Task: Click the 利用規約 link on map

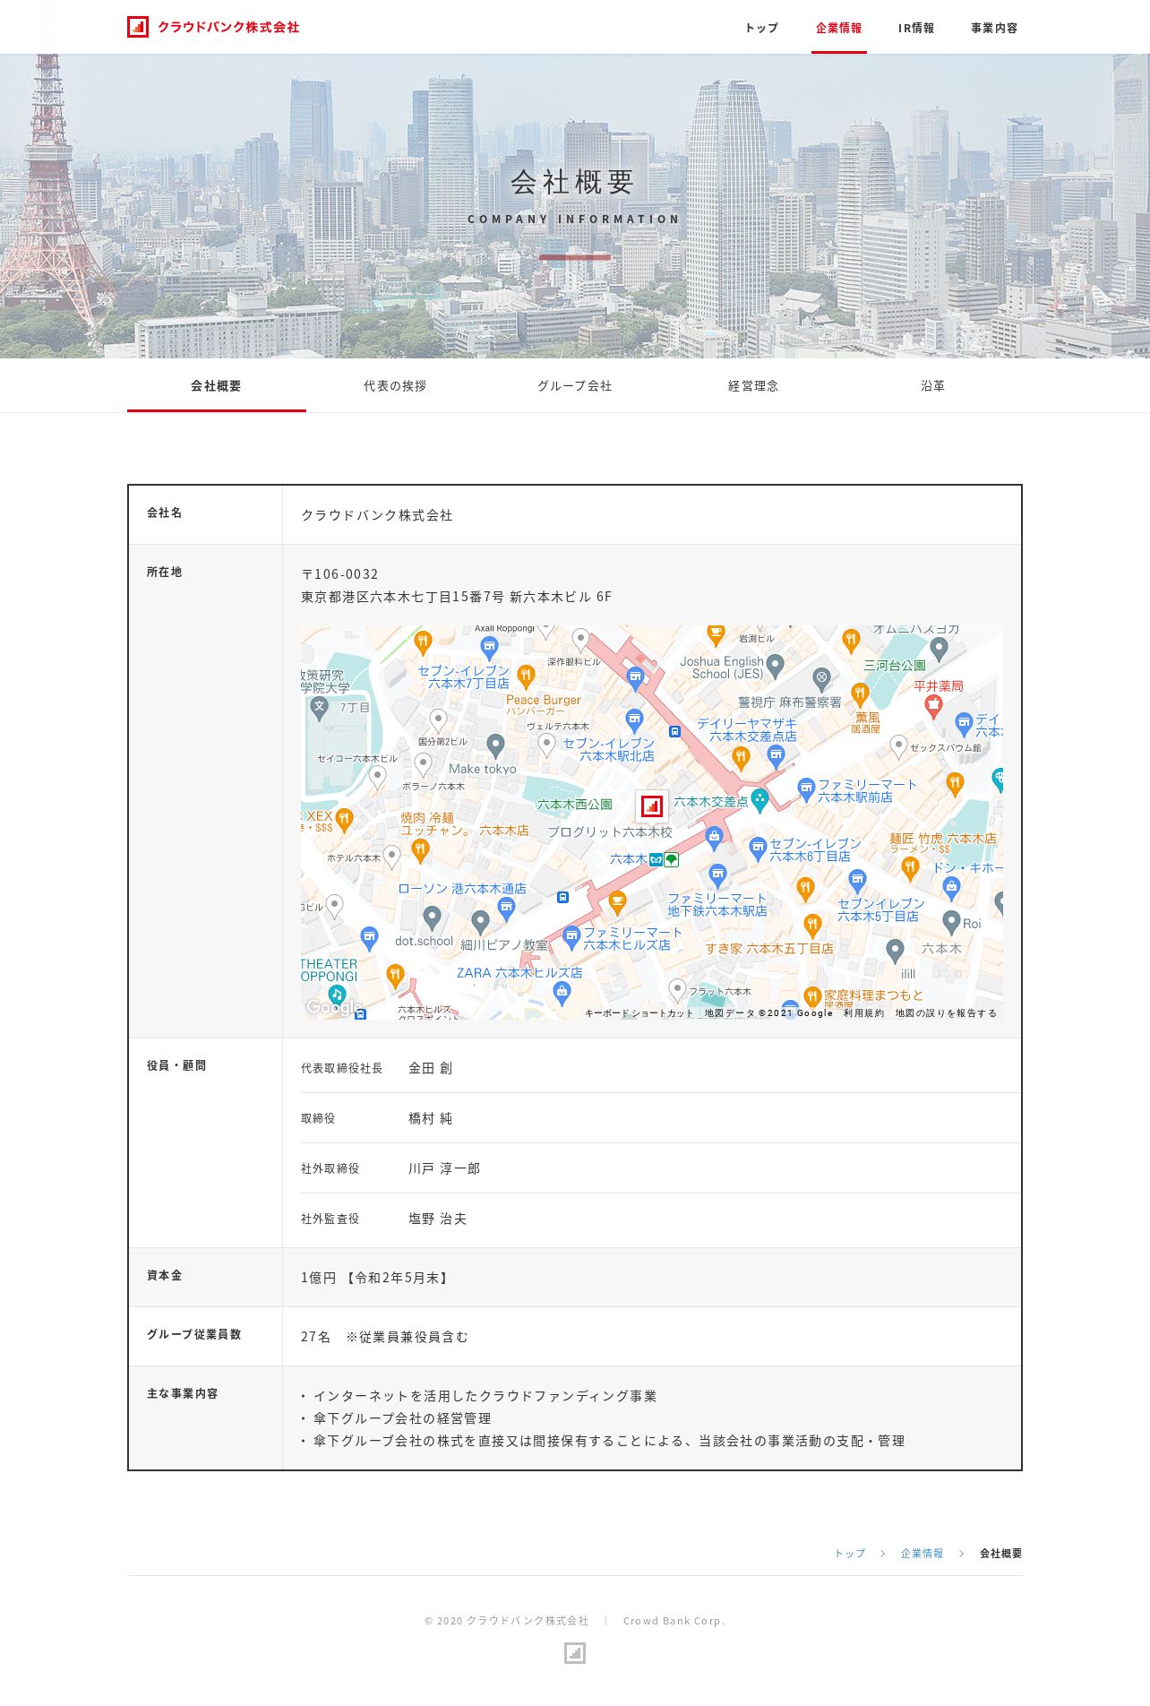Action: point(863,1013)
